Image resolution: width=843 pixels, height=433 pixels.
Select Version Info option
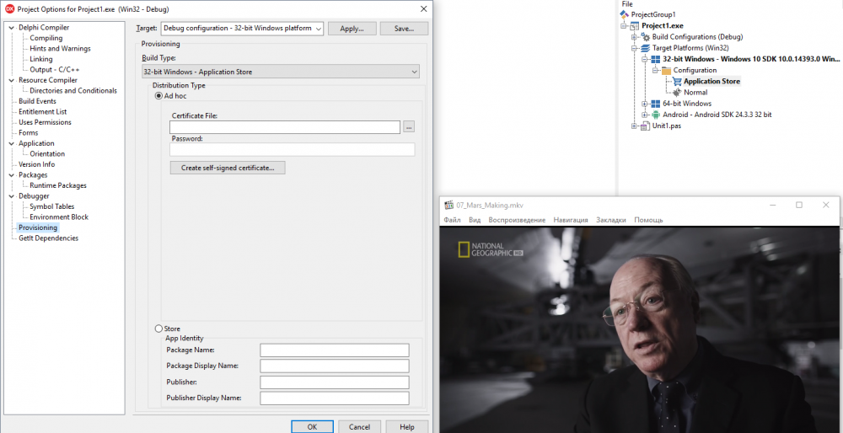pos(36,164)
